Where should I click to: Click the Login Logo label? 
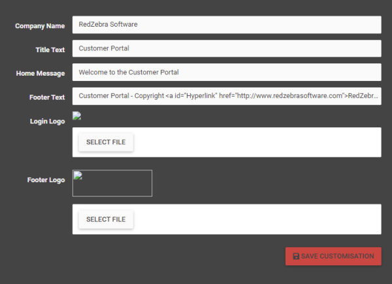(x=48, y=121)
